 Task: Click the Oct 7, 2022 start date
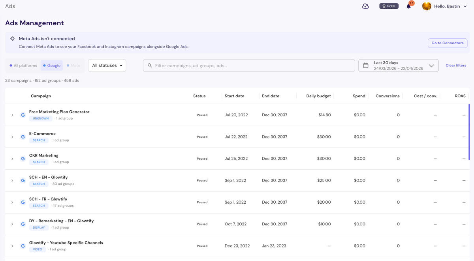point(235,224)
